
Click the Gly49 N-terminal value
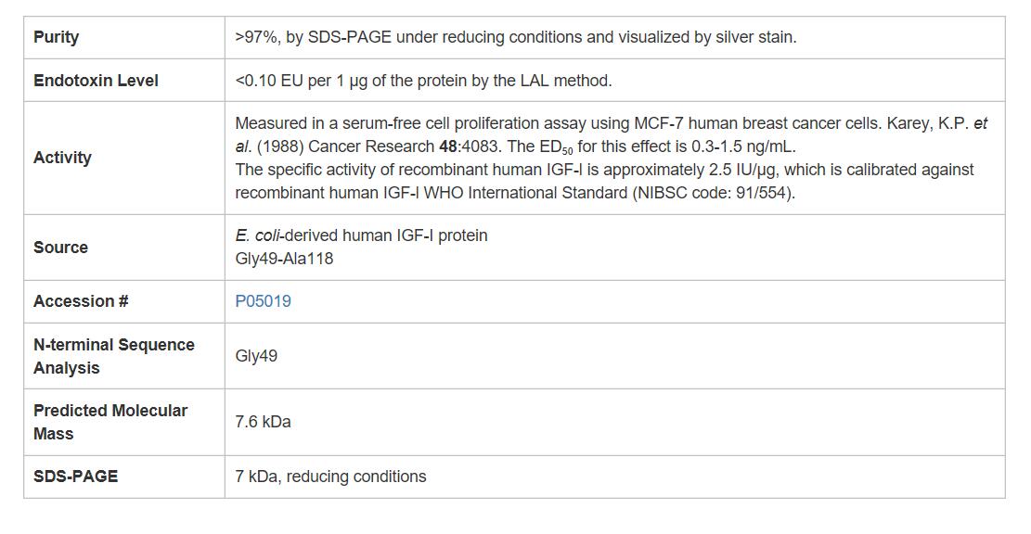point(256,356)
